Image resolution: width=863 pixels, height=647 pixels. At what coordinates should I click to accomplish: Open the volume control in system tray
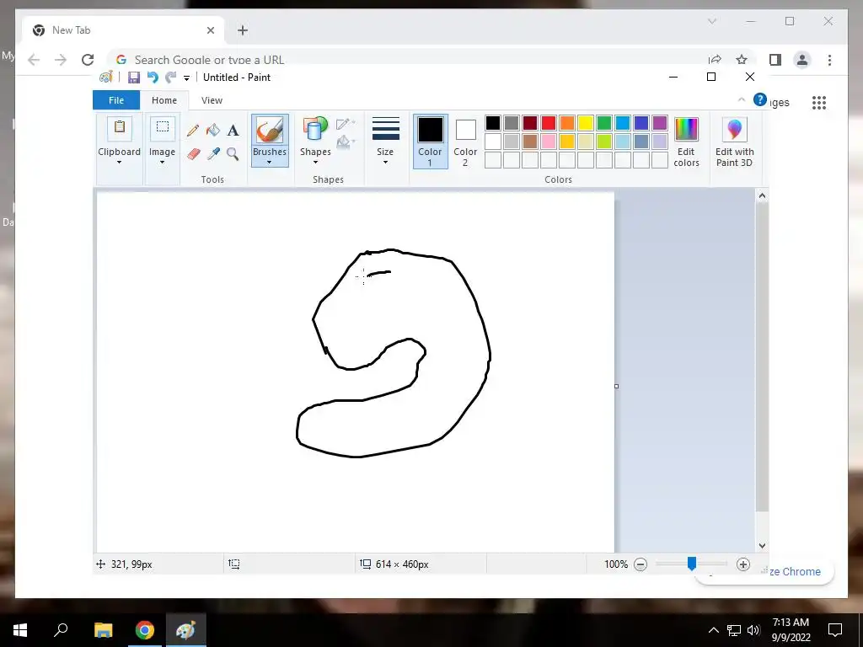tap(753, 630)
